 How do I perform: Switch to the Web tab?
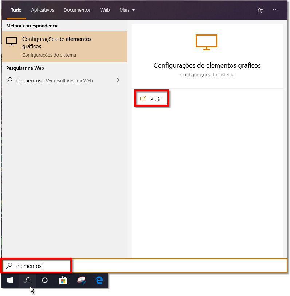point(105,10)
